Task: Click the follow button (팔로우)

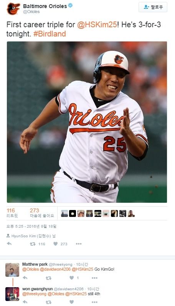Action: 153,7
